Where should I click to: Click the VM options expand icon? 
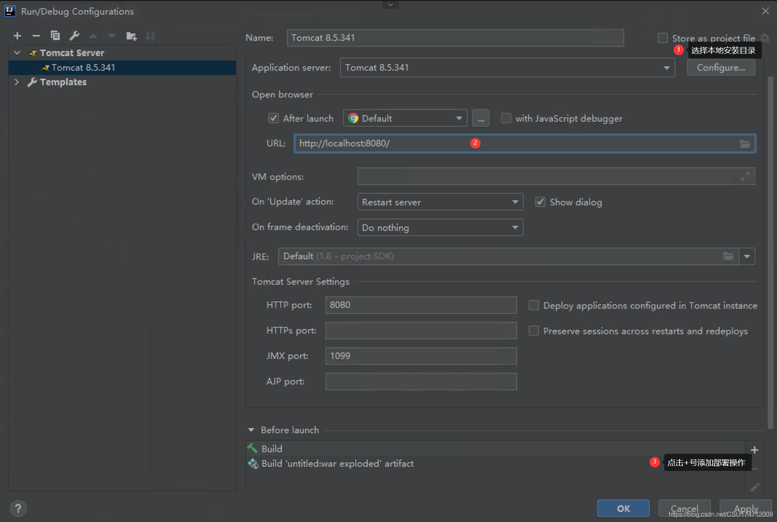(745, 176)
